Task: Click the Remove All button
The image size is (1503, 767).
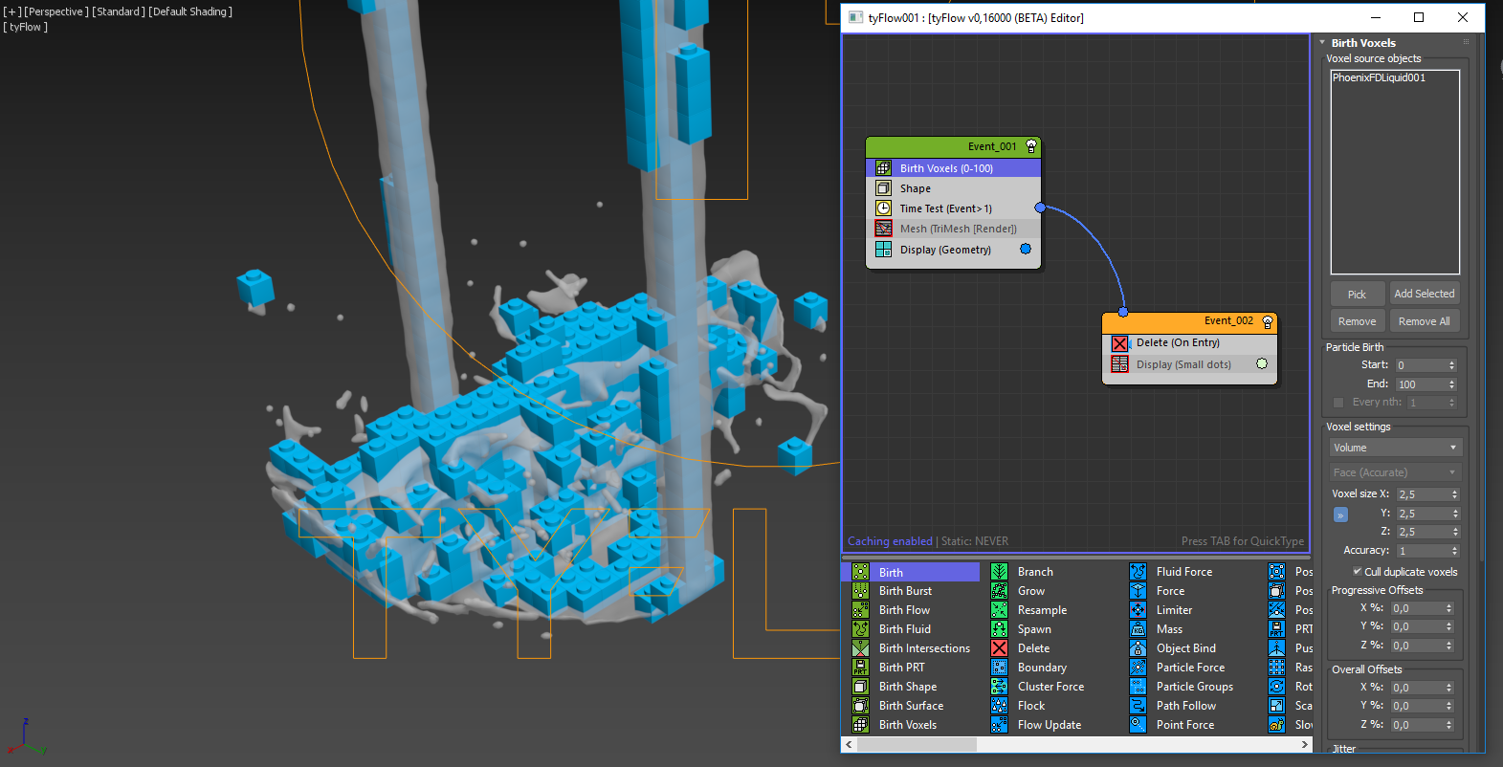Action: coord(1424,321)
